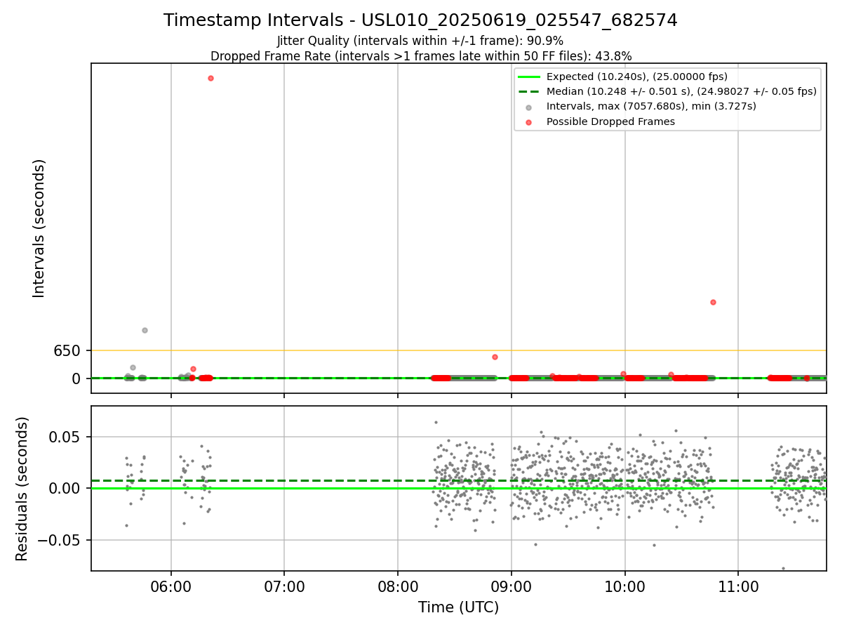Click the plot title 'Timestamp Intervals - USL010_20250619_025547_682574'
This screenshot has width=842, height=632.
coord(420,20)
